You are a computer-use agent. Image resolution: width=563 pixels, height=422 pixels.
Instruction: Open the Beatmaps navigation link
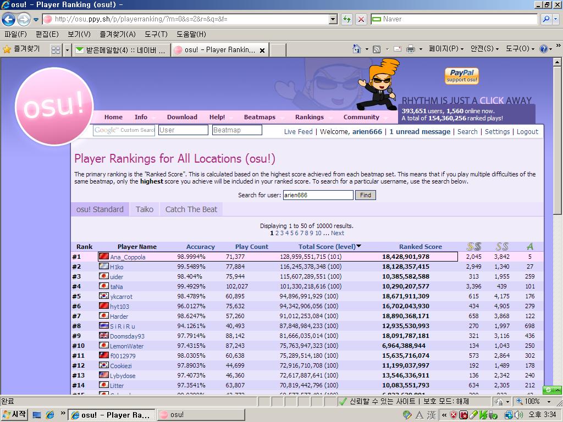pyautogui.click(x=260, y=117)
